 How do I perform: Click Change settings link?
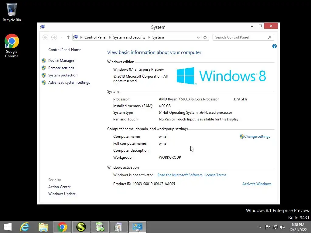257,137
